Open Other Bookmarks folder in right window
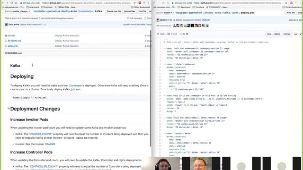The width and height of the screenshot is (303, 170). [292, 7]
